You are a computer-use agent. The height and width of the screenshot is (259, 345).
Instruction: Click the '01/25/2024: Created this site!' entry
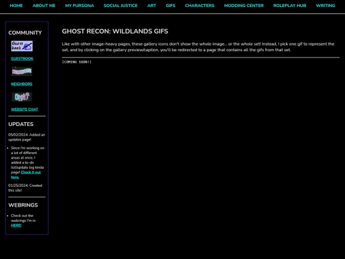click(x=26, y=188)
